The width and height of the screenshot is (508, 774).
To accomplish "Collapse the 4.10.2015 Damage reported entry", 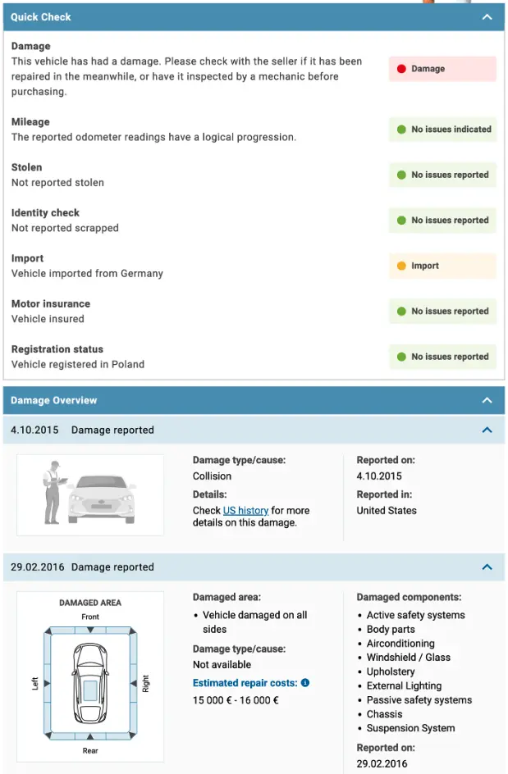I will 487,430.
